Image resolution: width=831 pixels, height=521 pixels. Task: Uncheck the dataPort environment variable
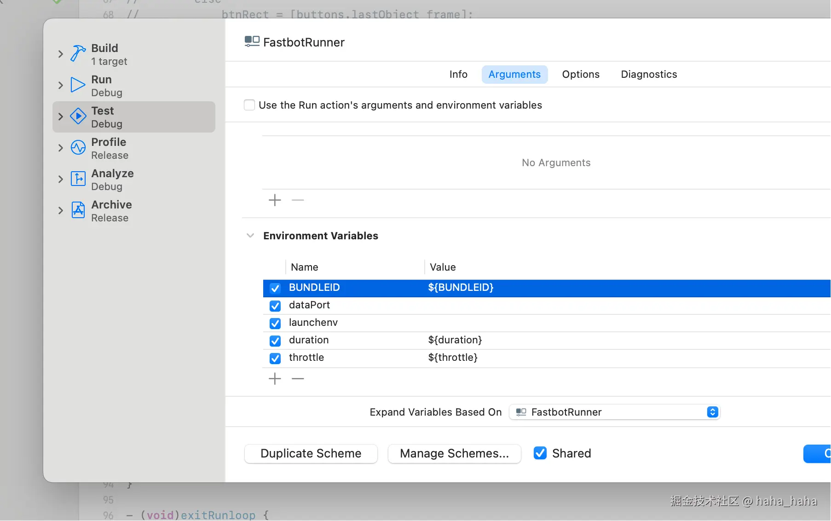275,306
